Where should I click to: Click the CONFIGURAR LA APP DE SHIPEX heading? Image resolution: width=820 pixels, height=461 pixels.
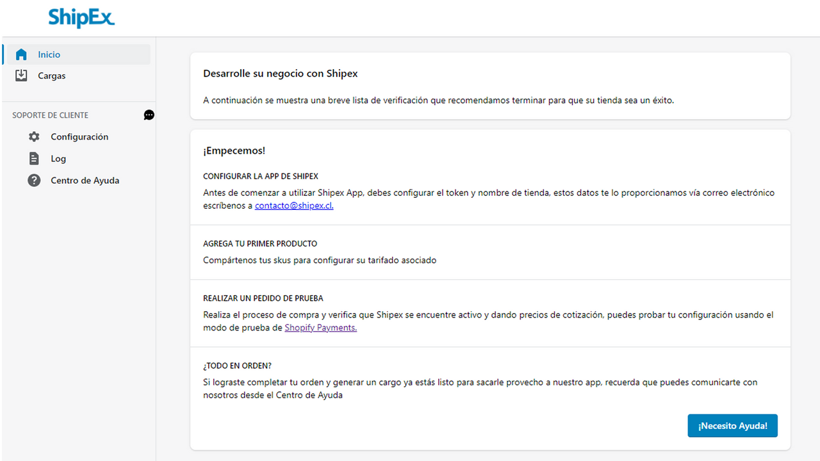pyautogui.click(x=259, y=175)
